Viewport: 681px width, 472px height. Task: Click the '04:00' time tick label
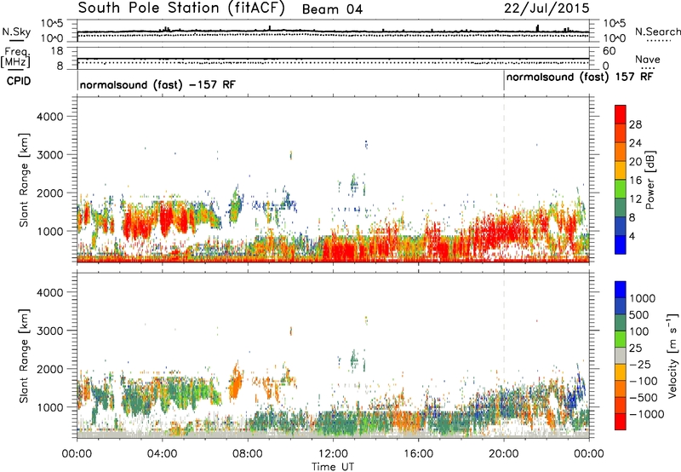(x=162, y=454)
